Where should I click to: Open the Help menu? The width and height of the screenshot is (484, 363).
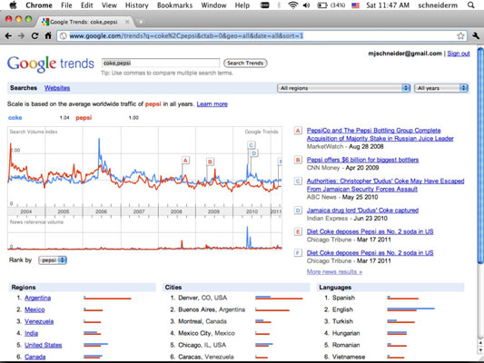[x=242, y=5]
